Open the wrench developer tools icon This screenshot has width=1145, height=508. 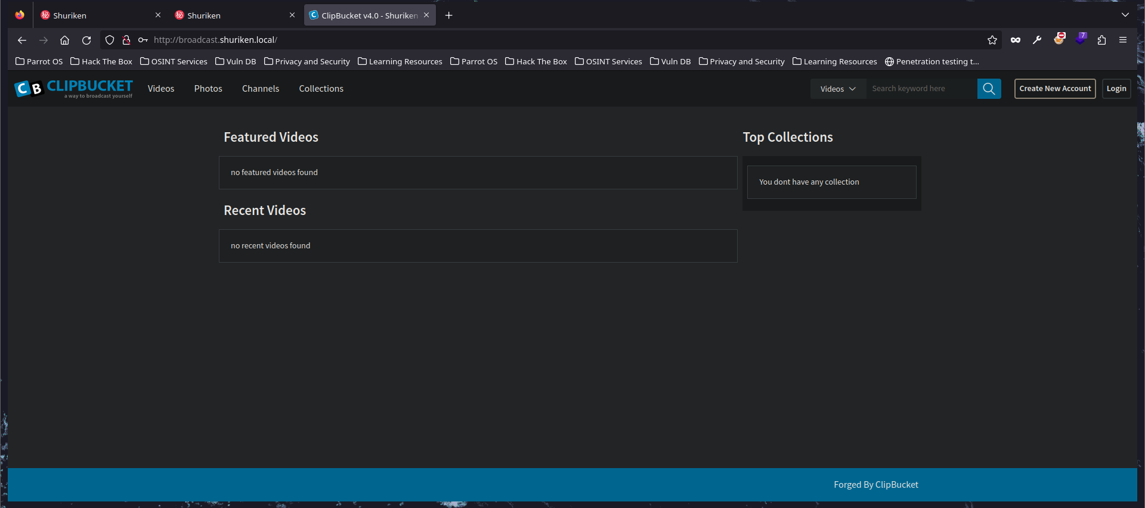[1037, 40]
